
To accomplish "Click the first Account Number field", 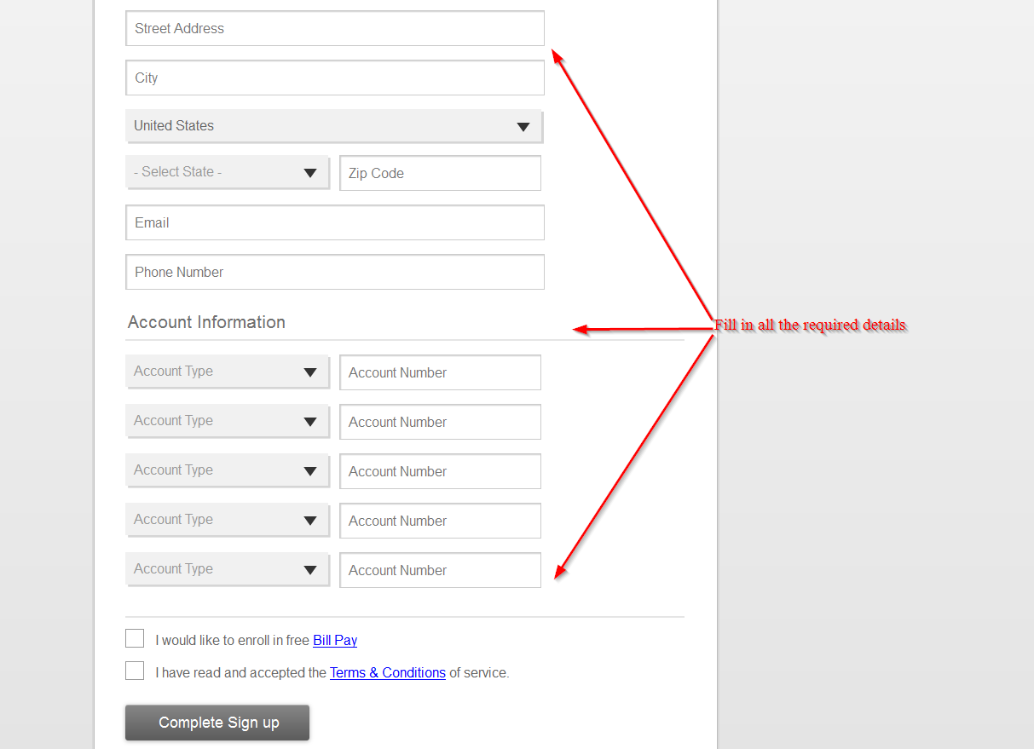I will tap(440, 372).
